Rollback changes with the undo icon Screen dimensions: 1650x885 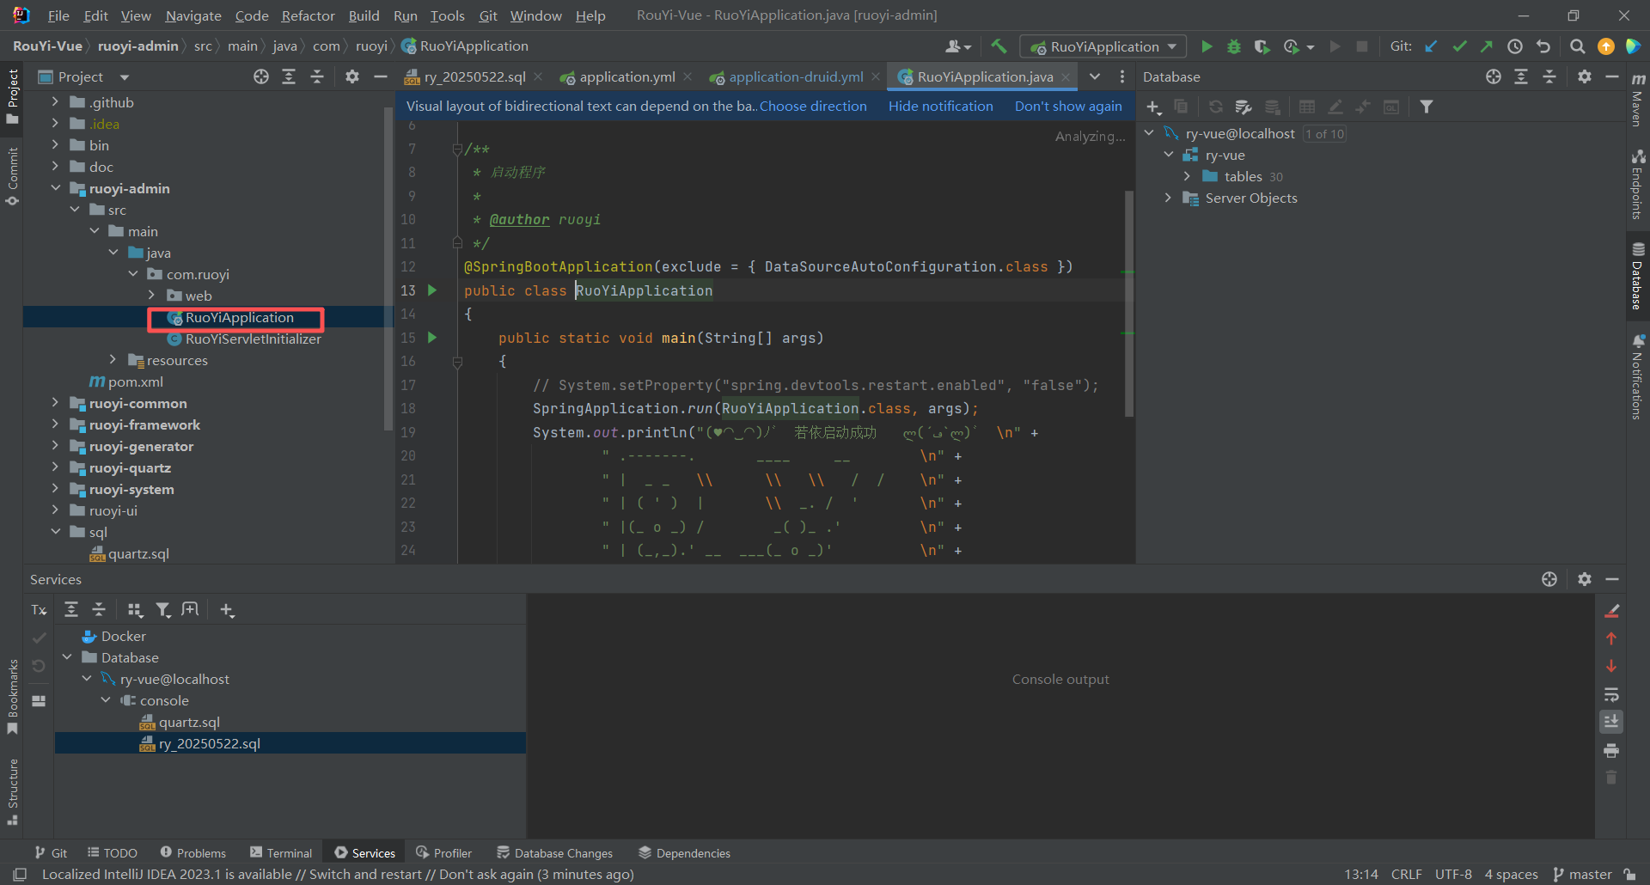click(1543, 46)
